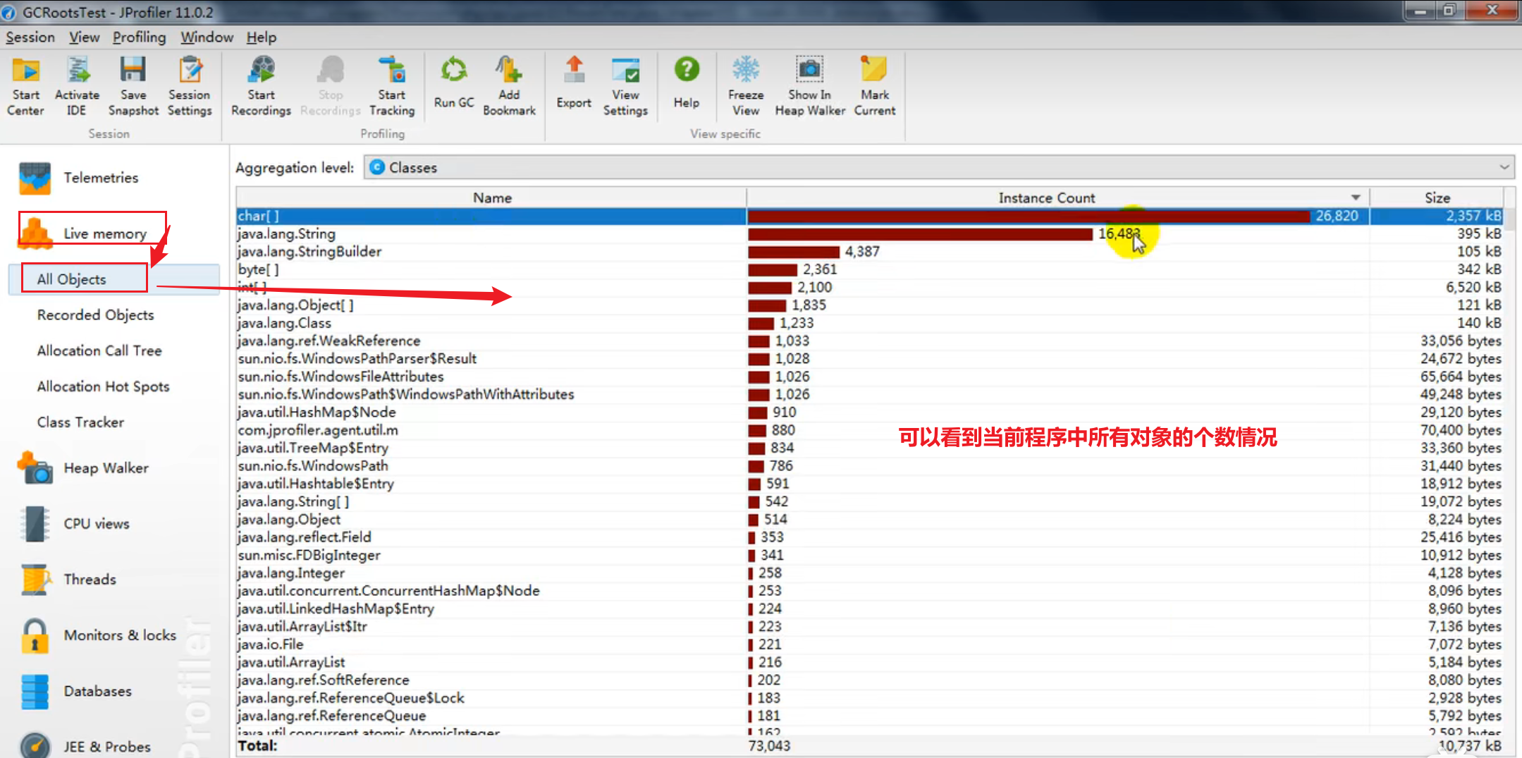The image size is (1522, 758).
Task: Select the char[ ] row
Action: [x=869, y=216]
